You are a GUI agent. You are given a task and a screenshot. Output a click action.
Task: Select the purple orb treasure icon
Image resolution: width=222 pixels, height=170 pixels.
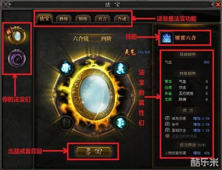(x=17, y=59)
